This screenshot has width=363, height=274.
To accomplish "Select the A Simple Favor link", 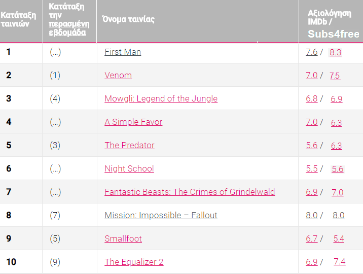I will [133, 122].
